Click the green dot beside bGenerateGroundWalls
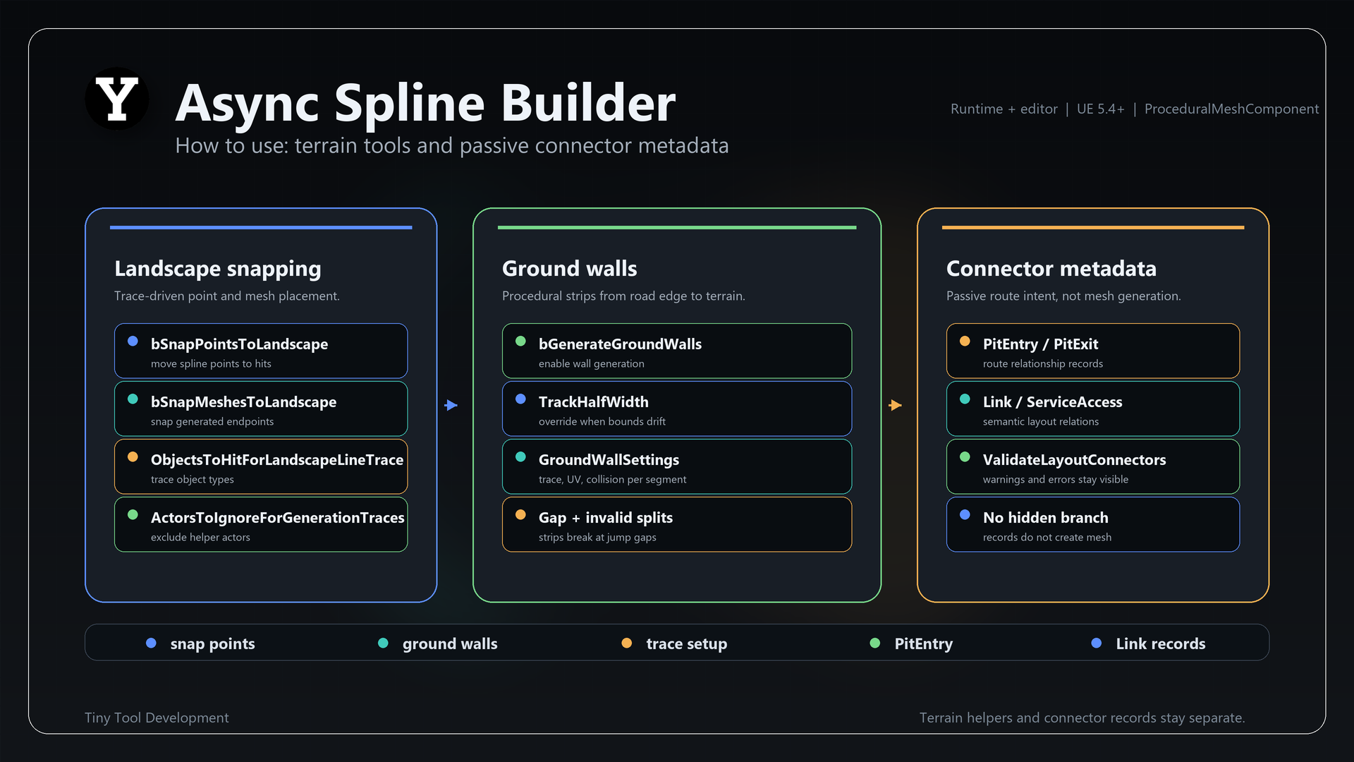Screen dimensions: 1354x762 [520, 341]
